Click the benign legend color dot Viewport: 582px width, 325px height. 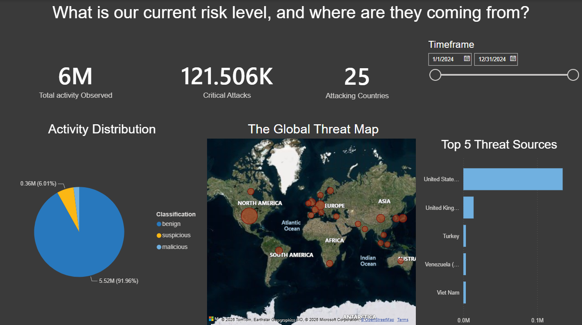click(x=159, y=224)
